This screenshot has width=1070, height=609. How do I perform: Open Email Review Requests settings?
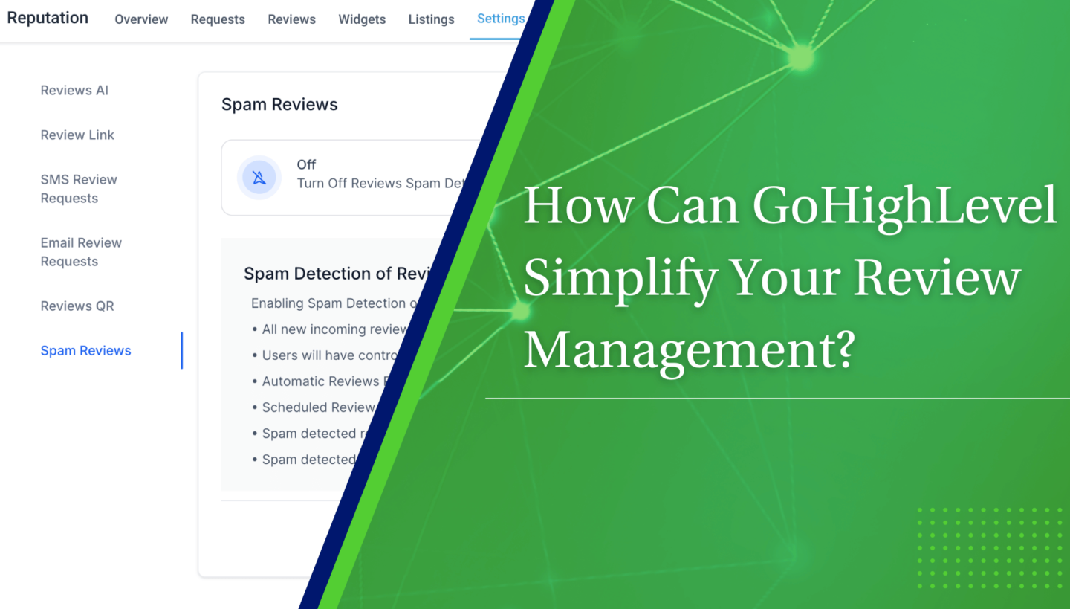click(81, 251)
